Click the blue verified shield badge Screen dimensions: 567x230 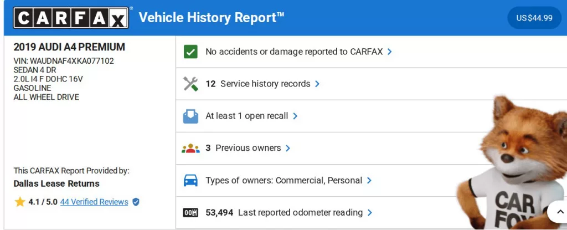pyautogui.click(x=136, y=202)
